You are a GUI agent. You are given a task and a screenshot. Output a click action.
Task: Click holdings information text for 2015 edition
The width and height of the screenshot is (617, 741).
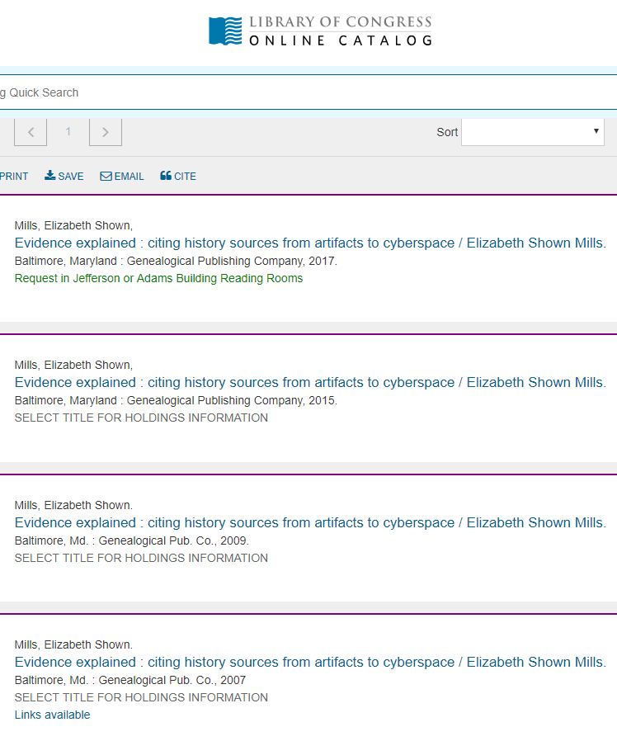click(x=141, y=418)
